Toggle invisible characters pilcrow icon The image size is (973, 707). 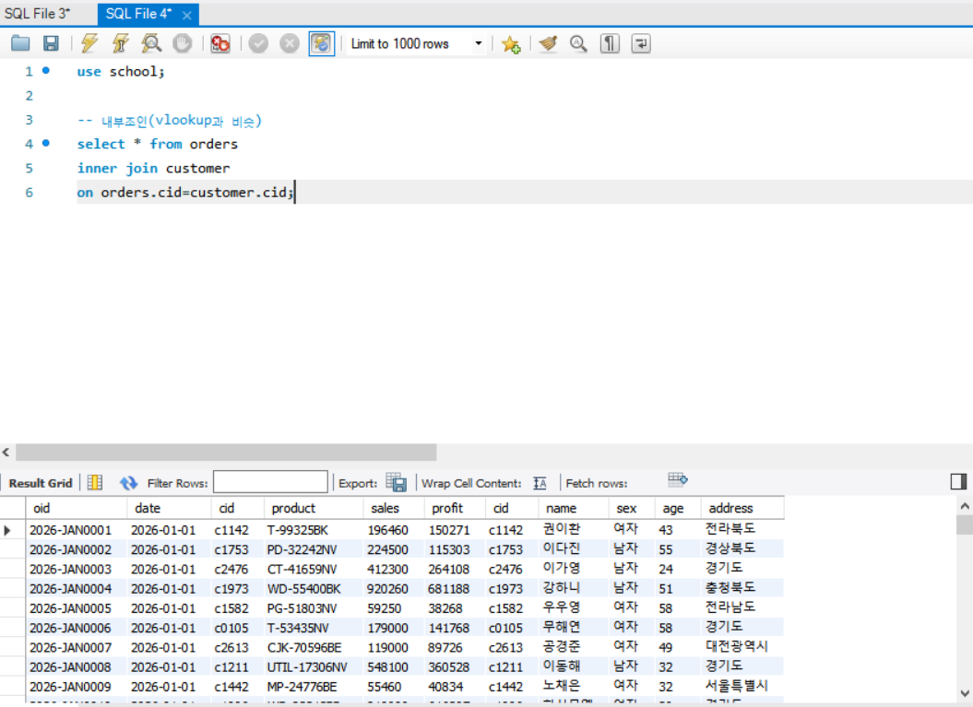(610, 43)
